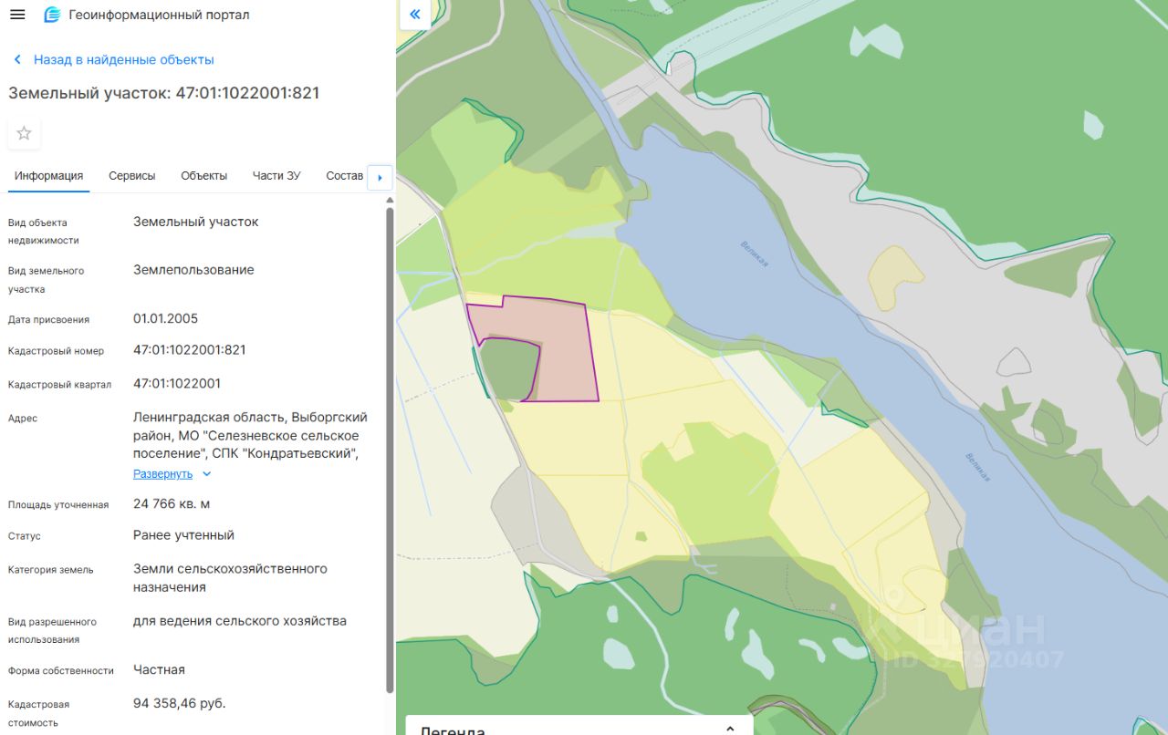Click the Форма собственности label

point(61,671)
